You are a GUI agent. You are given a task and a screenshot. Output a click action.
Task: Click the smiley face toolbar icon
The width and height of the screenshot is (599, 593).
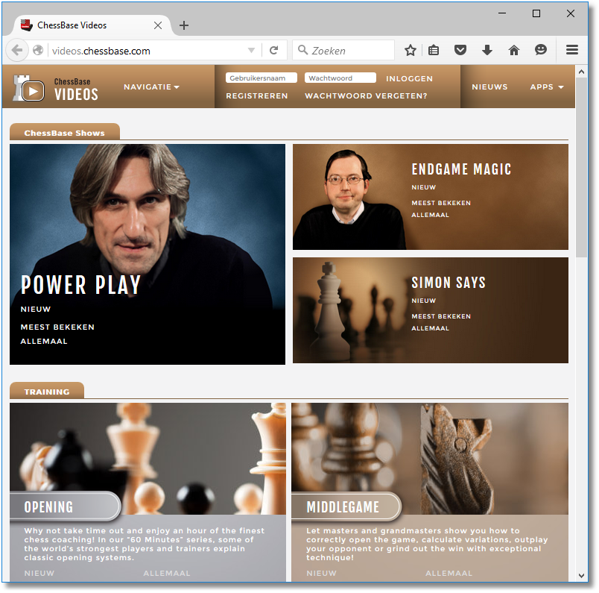(541, 51)
